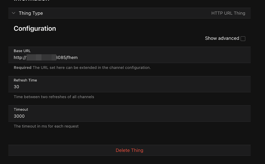This screenshot has width=265, height=164.
Task: Enable the Show advanced checkbox
Action: (243, 39)
